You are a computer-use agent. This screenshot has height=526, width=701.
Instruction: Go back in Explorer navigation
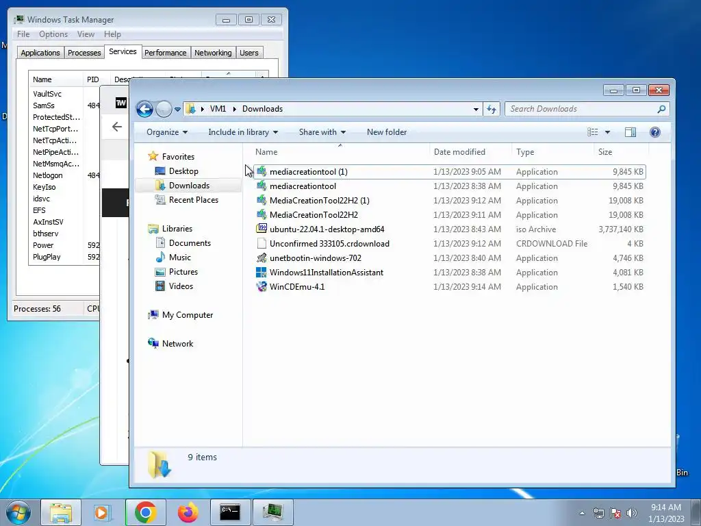click(144, 109)
